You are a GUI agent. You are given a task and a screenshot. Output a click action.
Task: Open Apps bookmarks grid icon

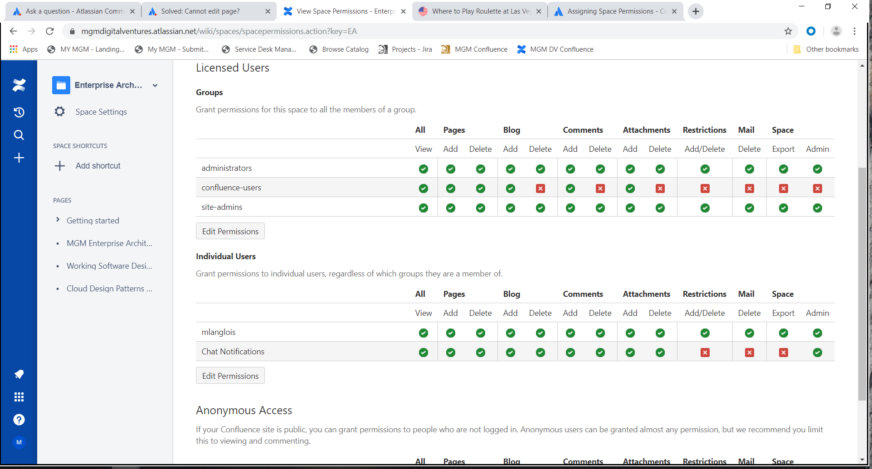14,49
